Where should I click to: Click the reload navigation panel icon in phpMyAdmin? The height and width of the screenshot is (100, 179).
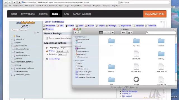pyautogui.click(x=30, y=26)
